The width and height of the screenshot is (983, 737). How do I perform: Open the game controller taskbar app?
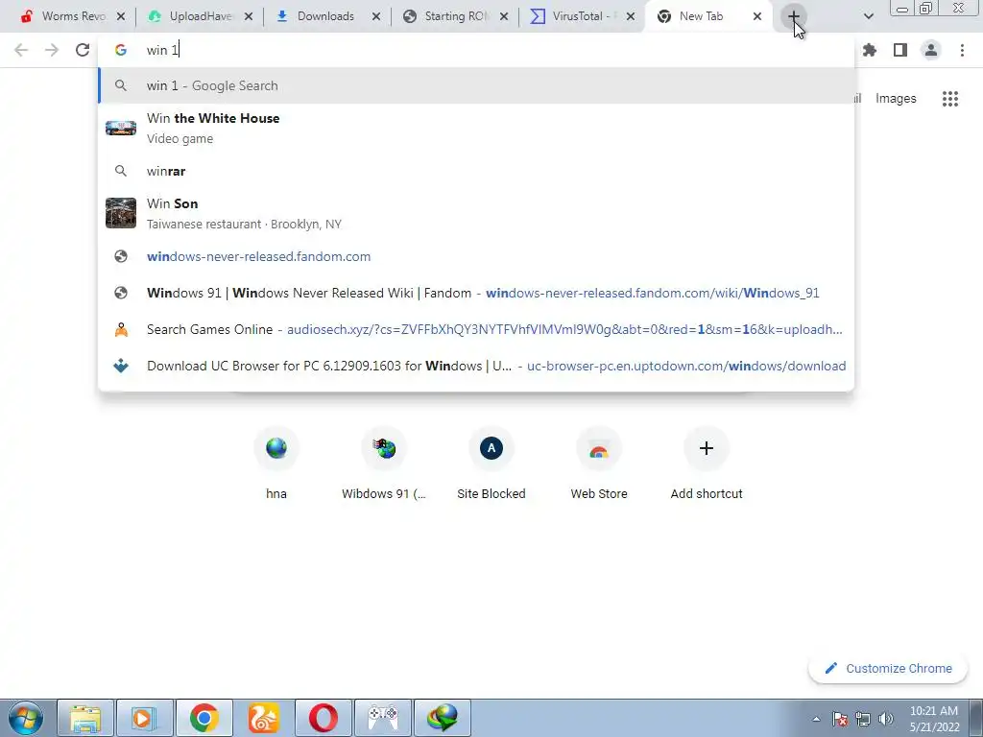(x=383, y=718)
